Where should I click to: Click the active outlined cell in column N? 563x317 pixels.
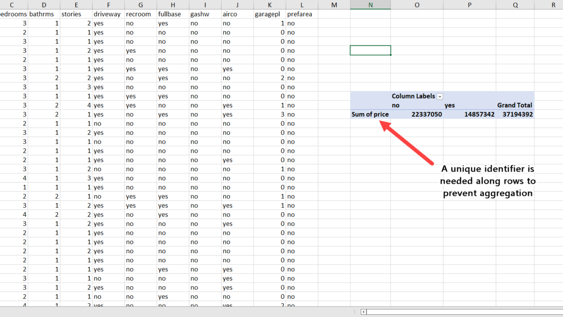370,51
